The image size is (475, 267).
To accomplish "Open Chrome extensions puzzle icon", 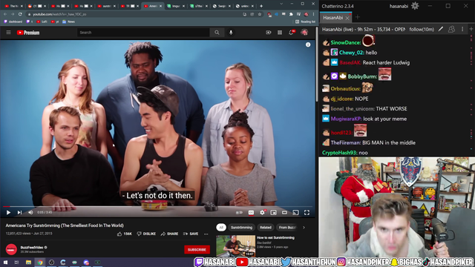I will (291, 14).
